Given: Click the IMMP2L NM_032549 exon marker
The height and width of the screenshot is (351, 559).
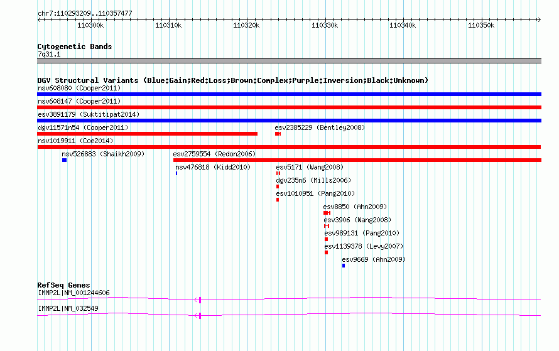Looking at the screenshot, I should 200,316.
